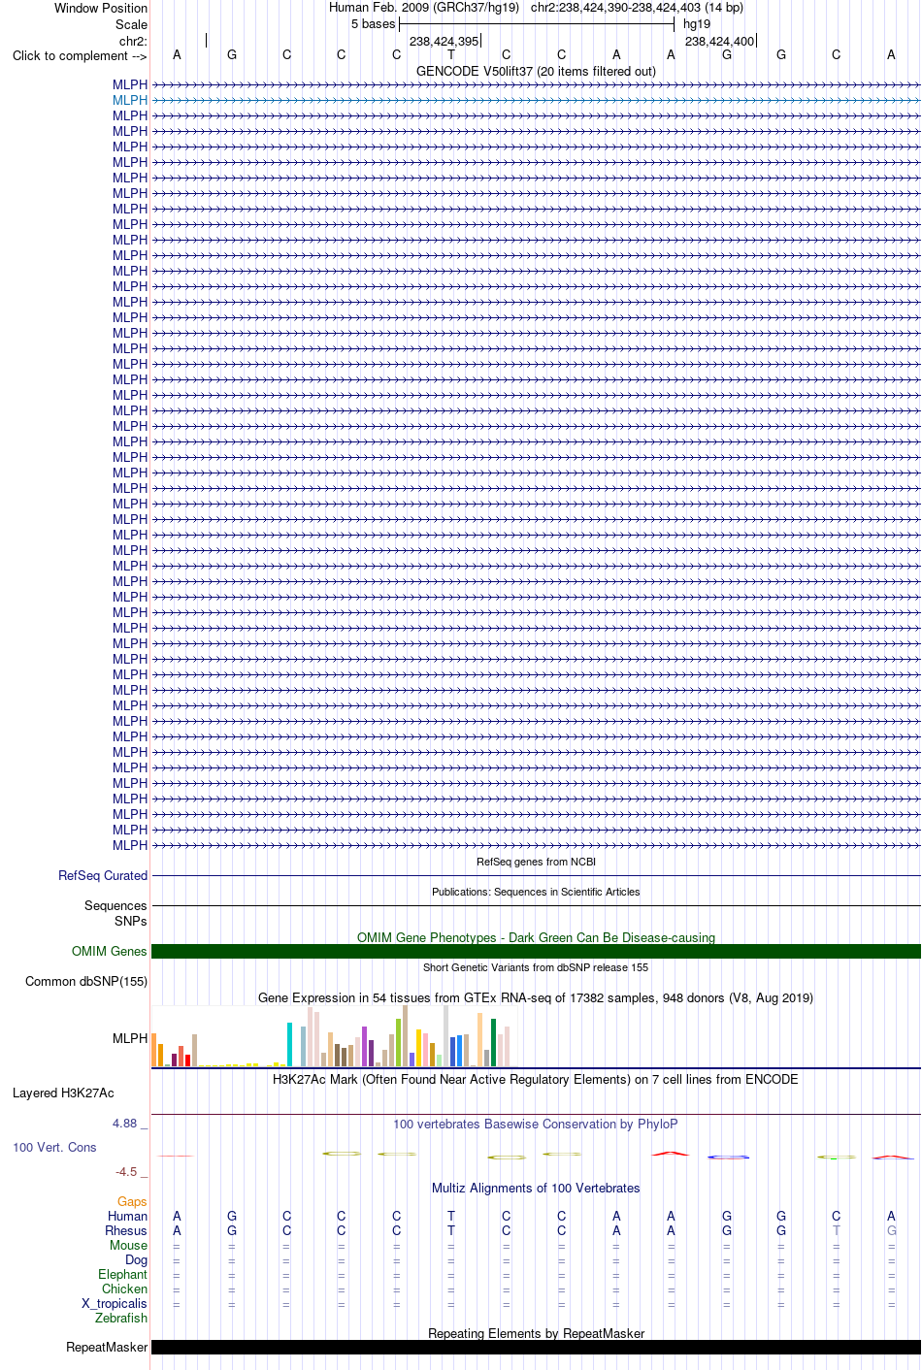
Task: Click the dark green OMIM Genes bar
Action: [x=536, y=951]
